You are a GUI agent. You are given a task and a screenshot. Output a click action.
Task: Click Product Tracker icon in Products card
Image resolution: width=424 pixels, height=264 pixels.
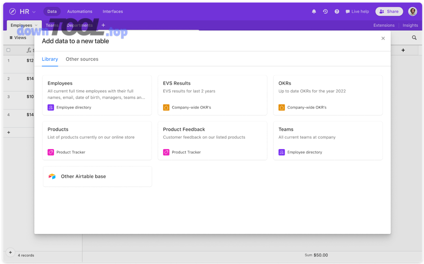tap(50, 152)
